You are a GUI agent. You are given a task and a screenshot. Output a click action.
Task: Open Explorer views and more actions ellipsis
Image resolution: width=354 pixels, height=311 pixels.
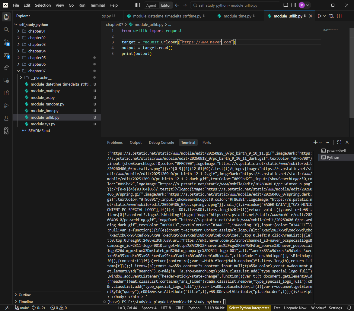pyautogui.click(x=94, y=16)
